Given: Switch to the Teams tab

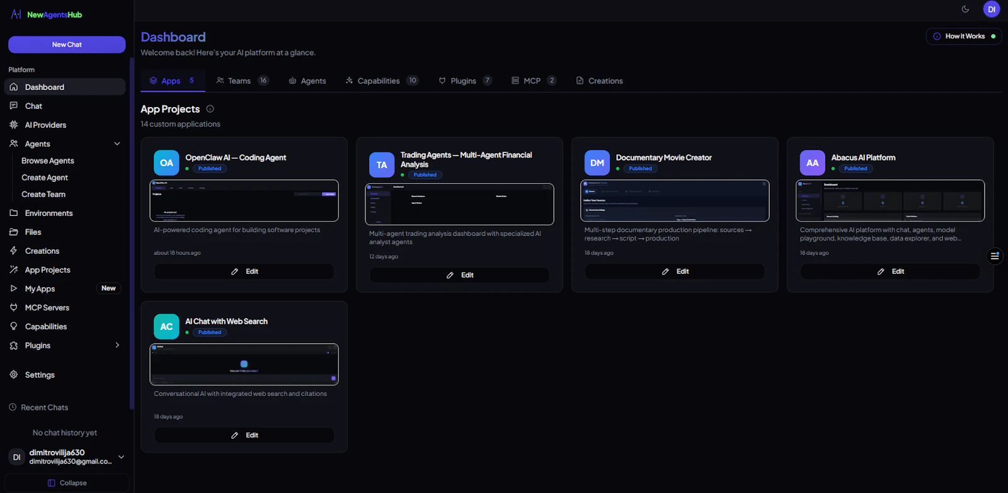Looking at the screenshot, I should tap(243, 81).
